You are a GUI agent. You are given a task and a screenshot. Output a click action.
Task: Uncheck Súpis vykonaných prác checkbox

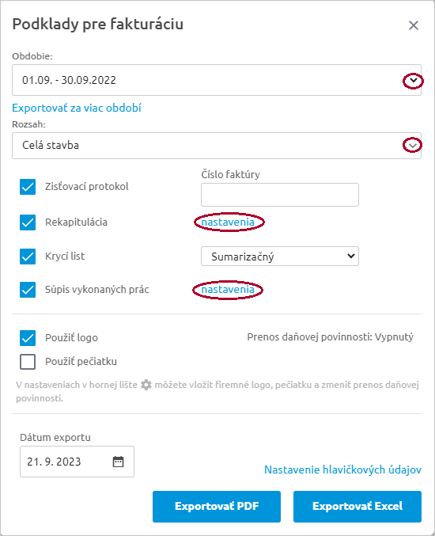pyautogui.click(x=28, y=290)
